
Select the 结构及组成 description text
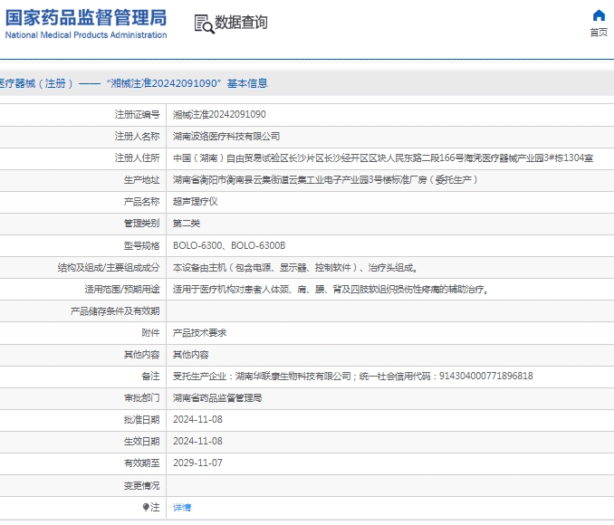295,267
